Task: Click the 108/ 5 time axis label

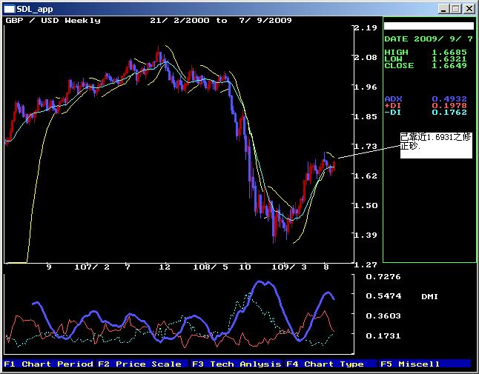Action: [211, 267]
